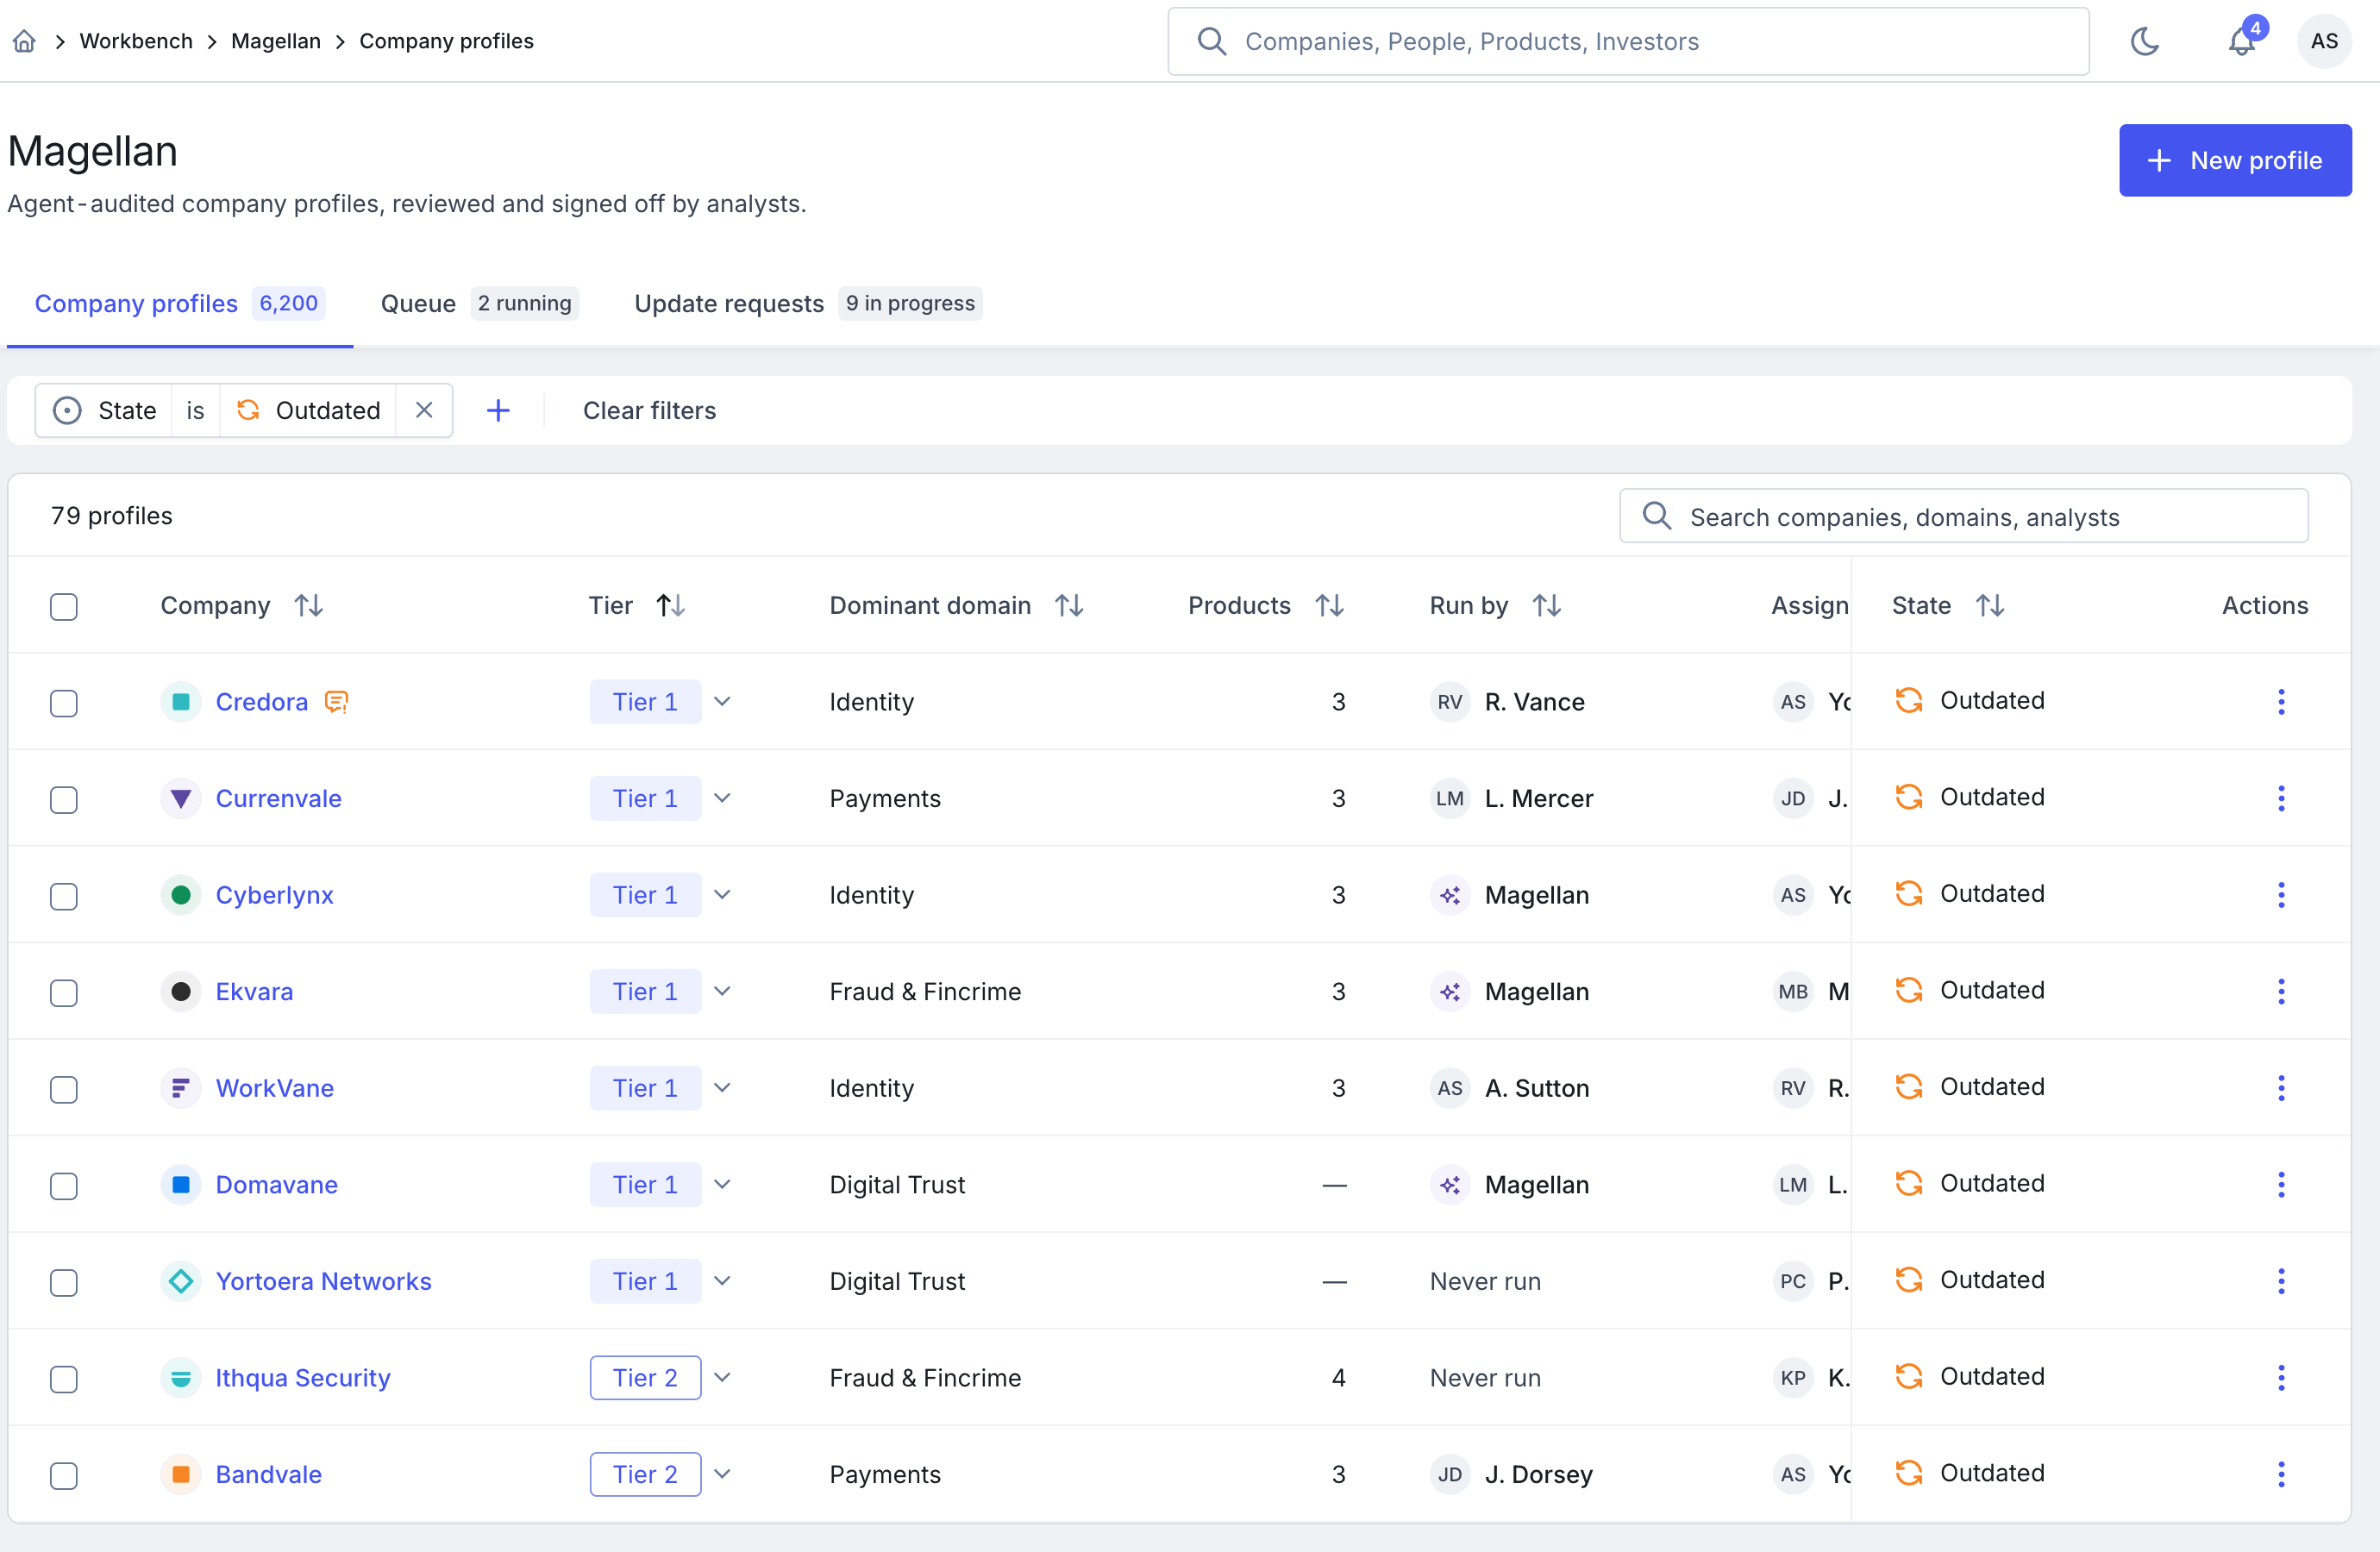Screen dimensions: 2380x1552
Task: Tick the Cyberlynx row checkbox
Action: pyautogui.click(x=64, y=896)
